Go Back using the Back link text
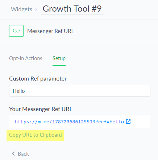Image resolution: width=158 pixels, height=160 pixels. (23, 154)
